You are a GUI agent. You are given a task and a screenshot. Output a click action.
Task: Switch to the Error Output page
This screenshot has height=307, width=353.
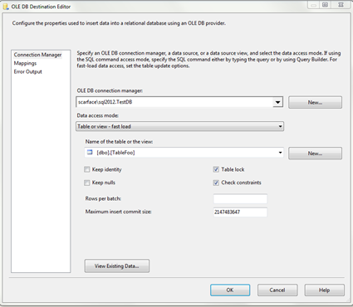(x=27, y=71)
